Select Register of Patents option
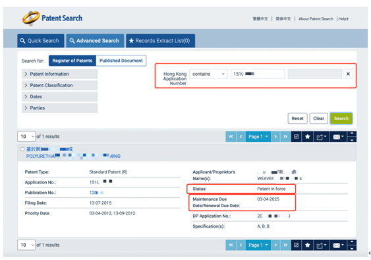Screen dimensions: 371x260 (72, 61)
